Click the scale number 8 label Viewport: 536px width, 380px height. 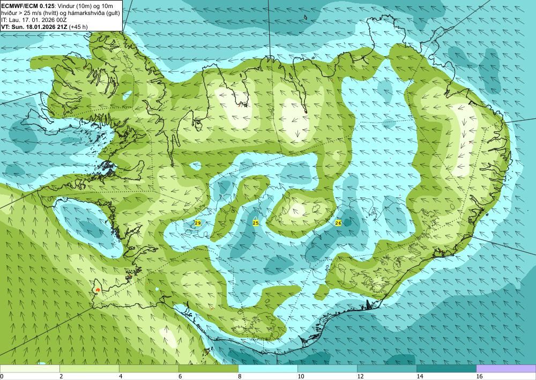(x=240, y=376)
